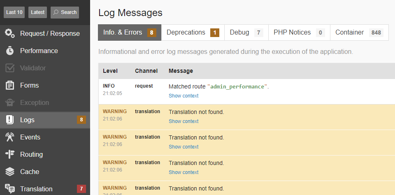Show context of the first translation warning
This screenshot has width=395, height=195.
pyautogui.click(x=184, y=121)
